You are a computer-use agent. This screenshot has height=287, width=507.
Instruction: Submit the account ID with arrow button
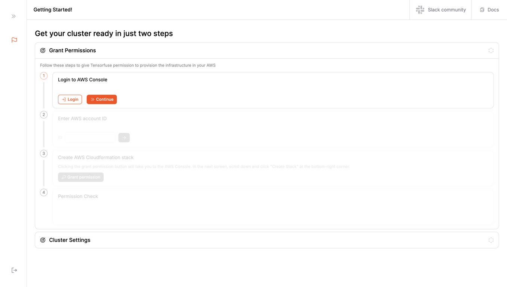coord(124,138)
